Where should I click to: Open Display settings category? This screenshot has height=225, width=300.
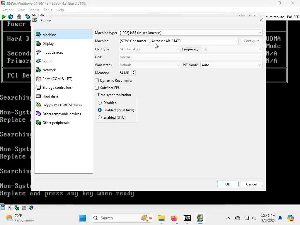point(64,44)
